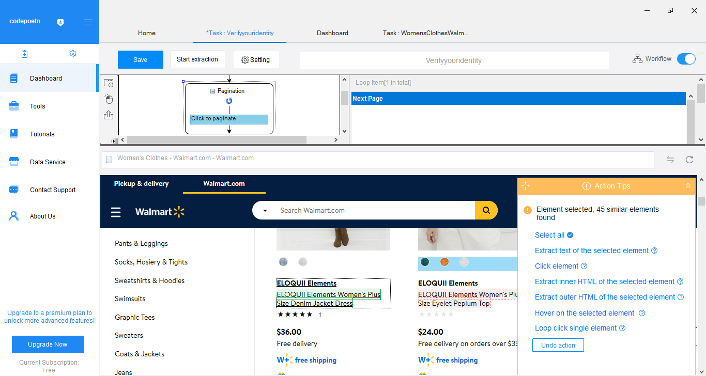Click the yellow Walmart search magnifier button

click(486, 210)
